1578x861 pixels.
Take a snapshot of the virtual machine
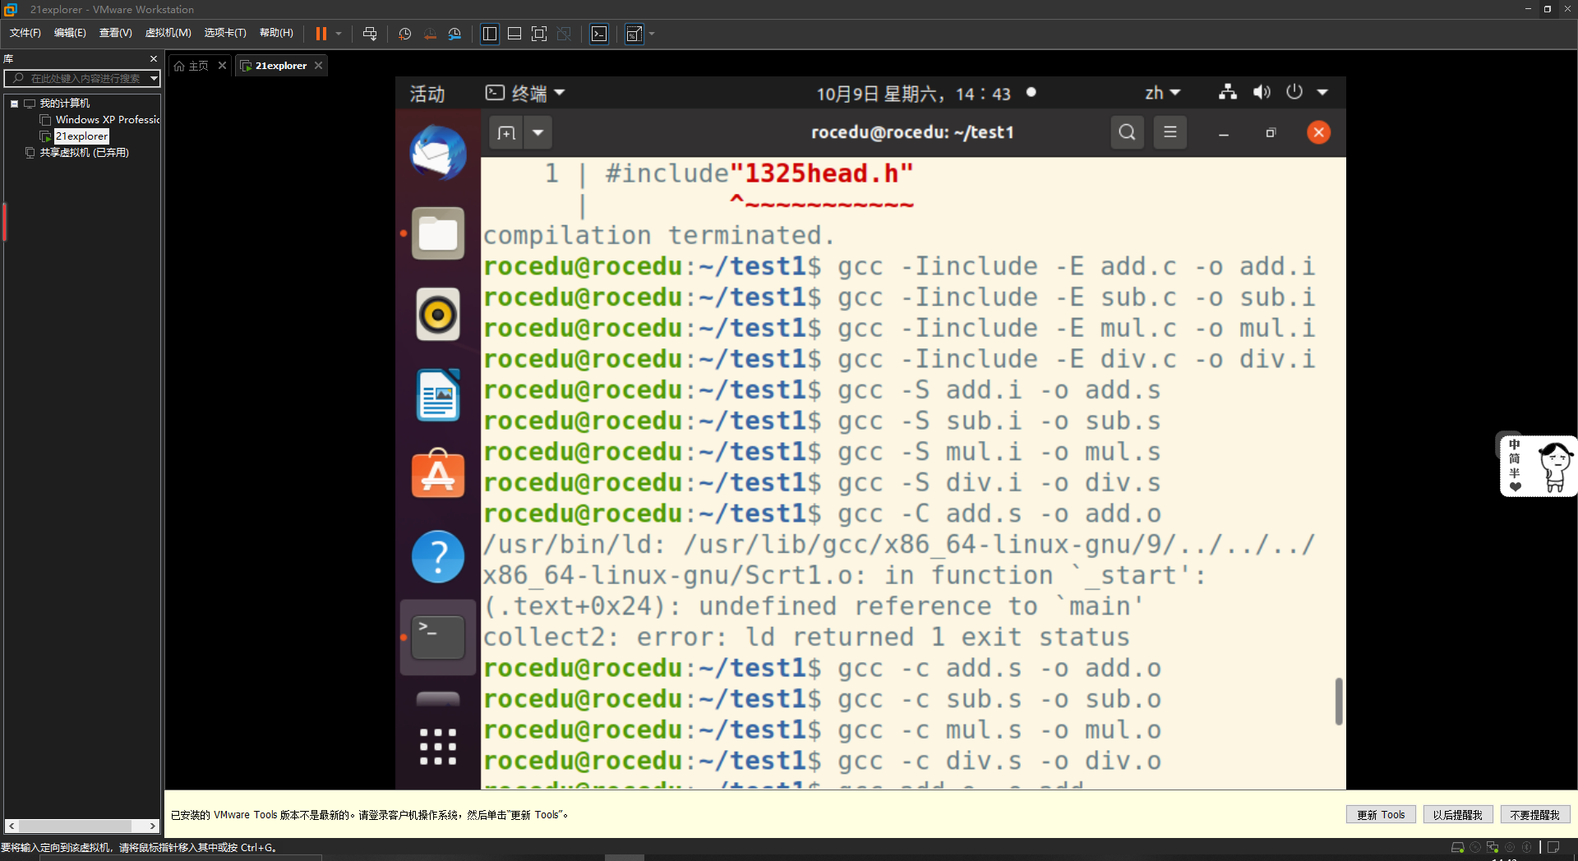404,34
